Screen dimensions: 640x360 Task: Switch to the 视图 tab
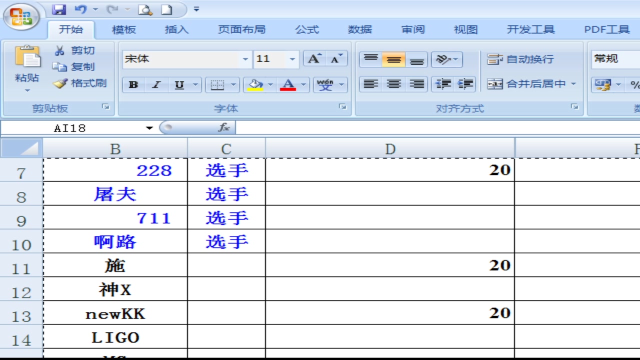pyautogui.click(x=466, y=29)
